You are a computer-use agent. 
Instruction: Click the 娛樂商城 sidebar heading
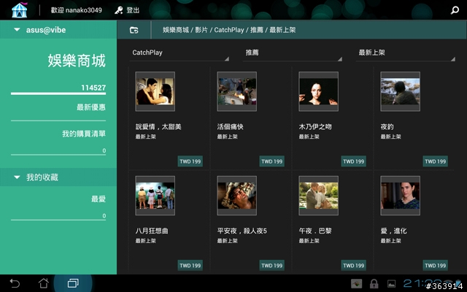(77, 61)
